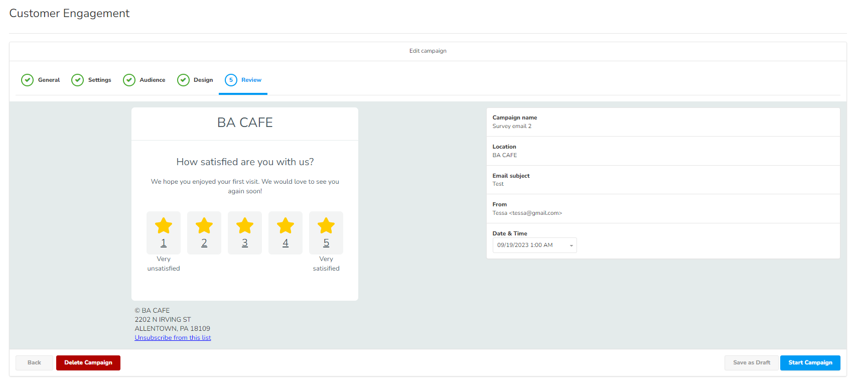Open the Design step tab
The width and height of the screenshot is (852, 382).
pos(203,80)
